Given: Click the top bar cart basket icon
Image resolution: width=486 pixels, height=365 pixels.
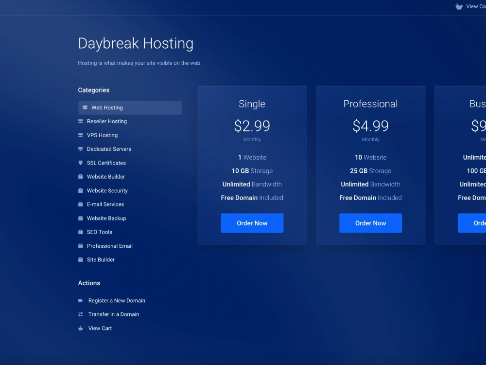Looking at the screenshot, I should 459,6.
